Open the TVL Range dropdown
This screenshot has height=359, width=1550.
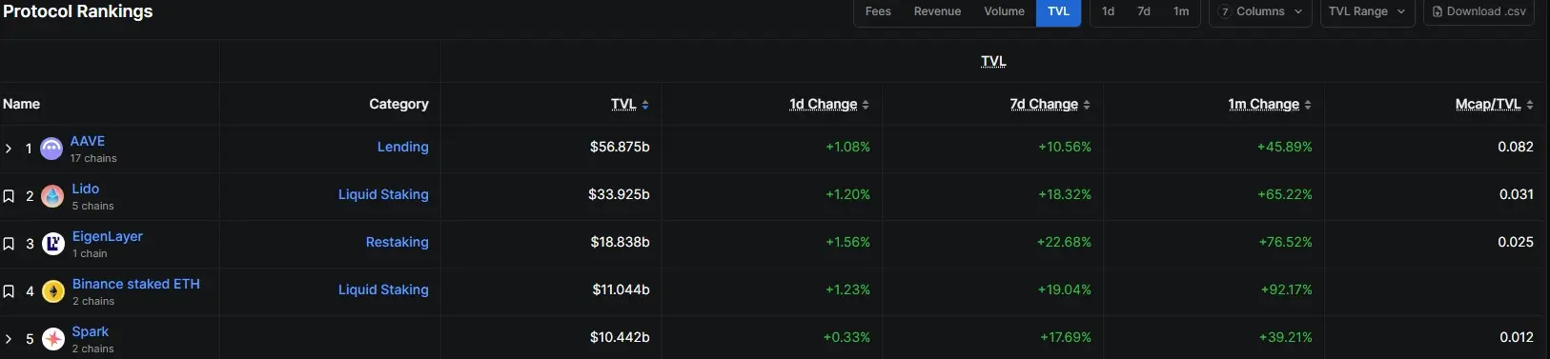pyautogui.click(x=1367, y=11)
